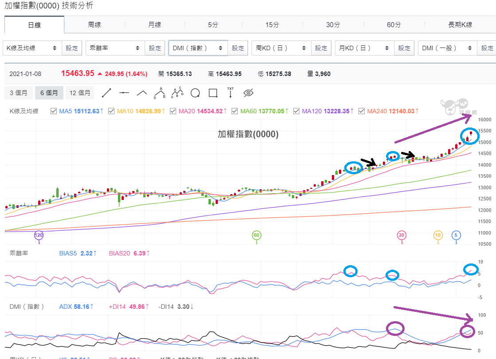Click the 低 15275.38 low price
Viewport: 496px width, 359px height.
tap(274, 74)
